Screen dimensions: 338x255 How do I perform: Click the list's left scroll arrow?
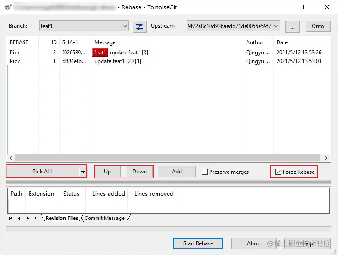click(x=11, y=158)
